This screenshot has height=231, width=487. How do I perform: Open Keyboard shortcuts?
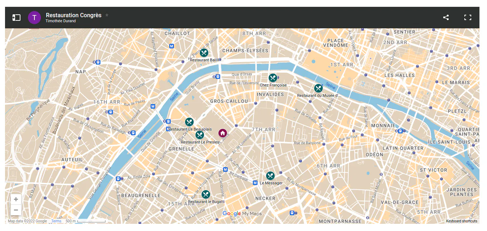pos(462,221)
